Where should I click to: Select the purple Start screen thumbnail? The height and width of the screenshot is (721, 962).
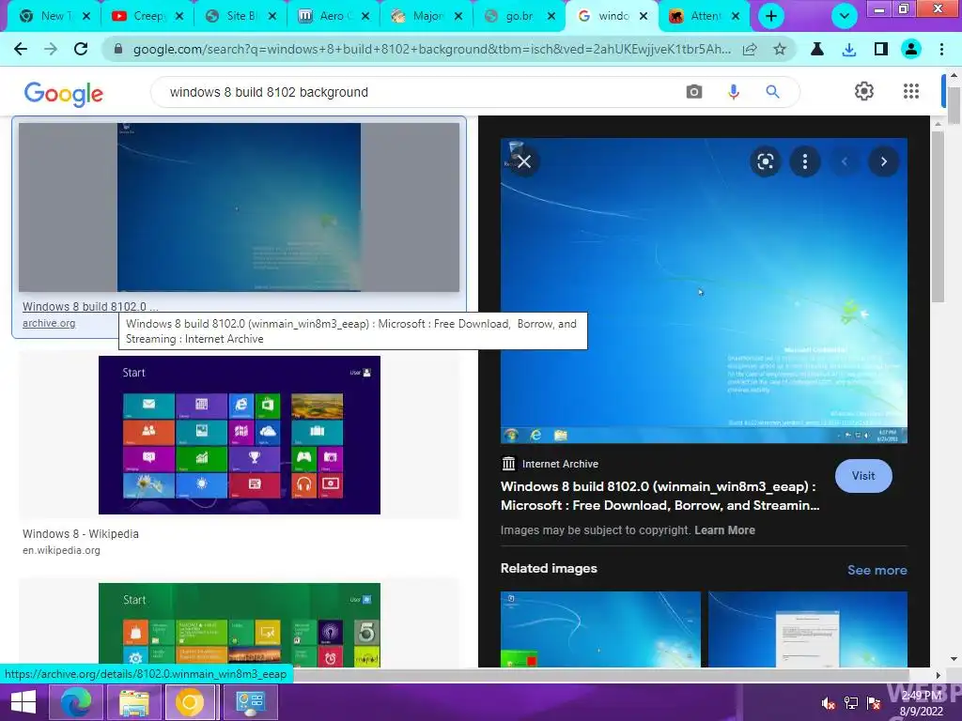pos(240,435)
